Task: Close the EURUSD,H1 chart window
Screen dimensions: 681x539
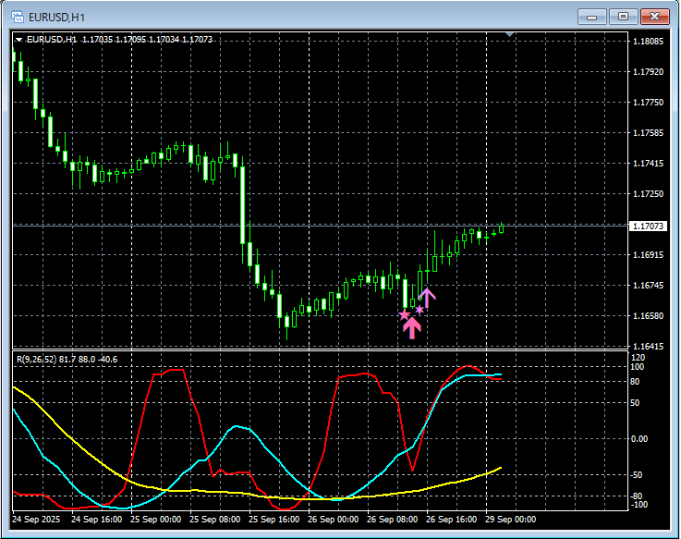Action: 654,16
